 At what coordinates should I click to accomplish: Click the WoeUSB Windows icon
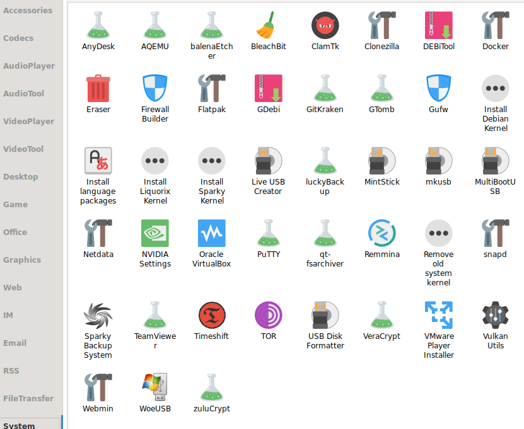tap(155, 387)
